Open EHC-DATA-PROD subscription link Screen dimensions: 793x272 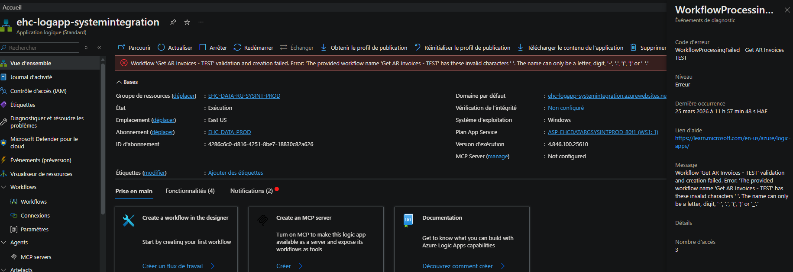coord(230,132)
